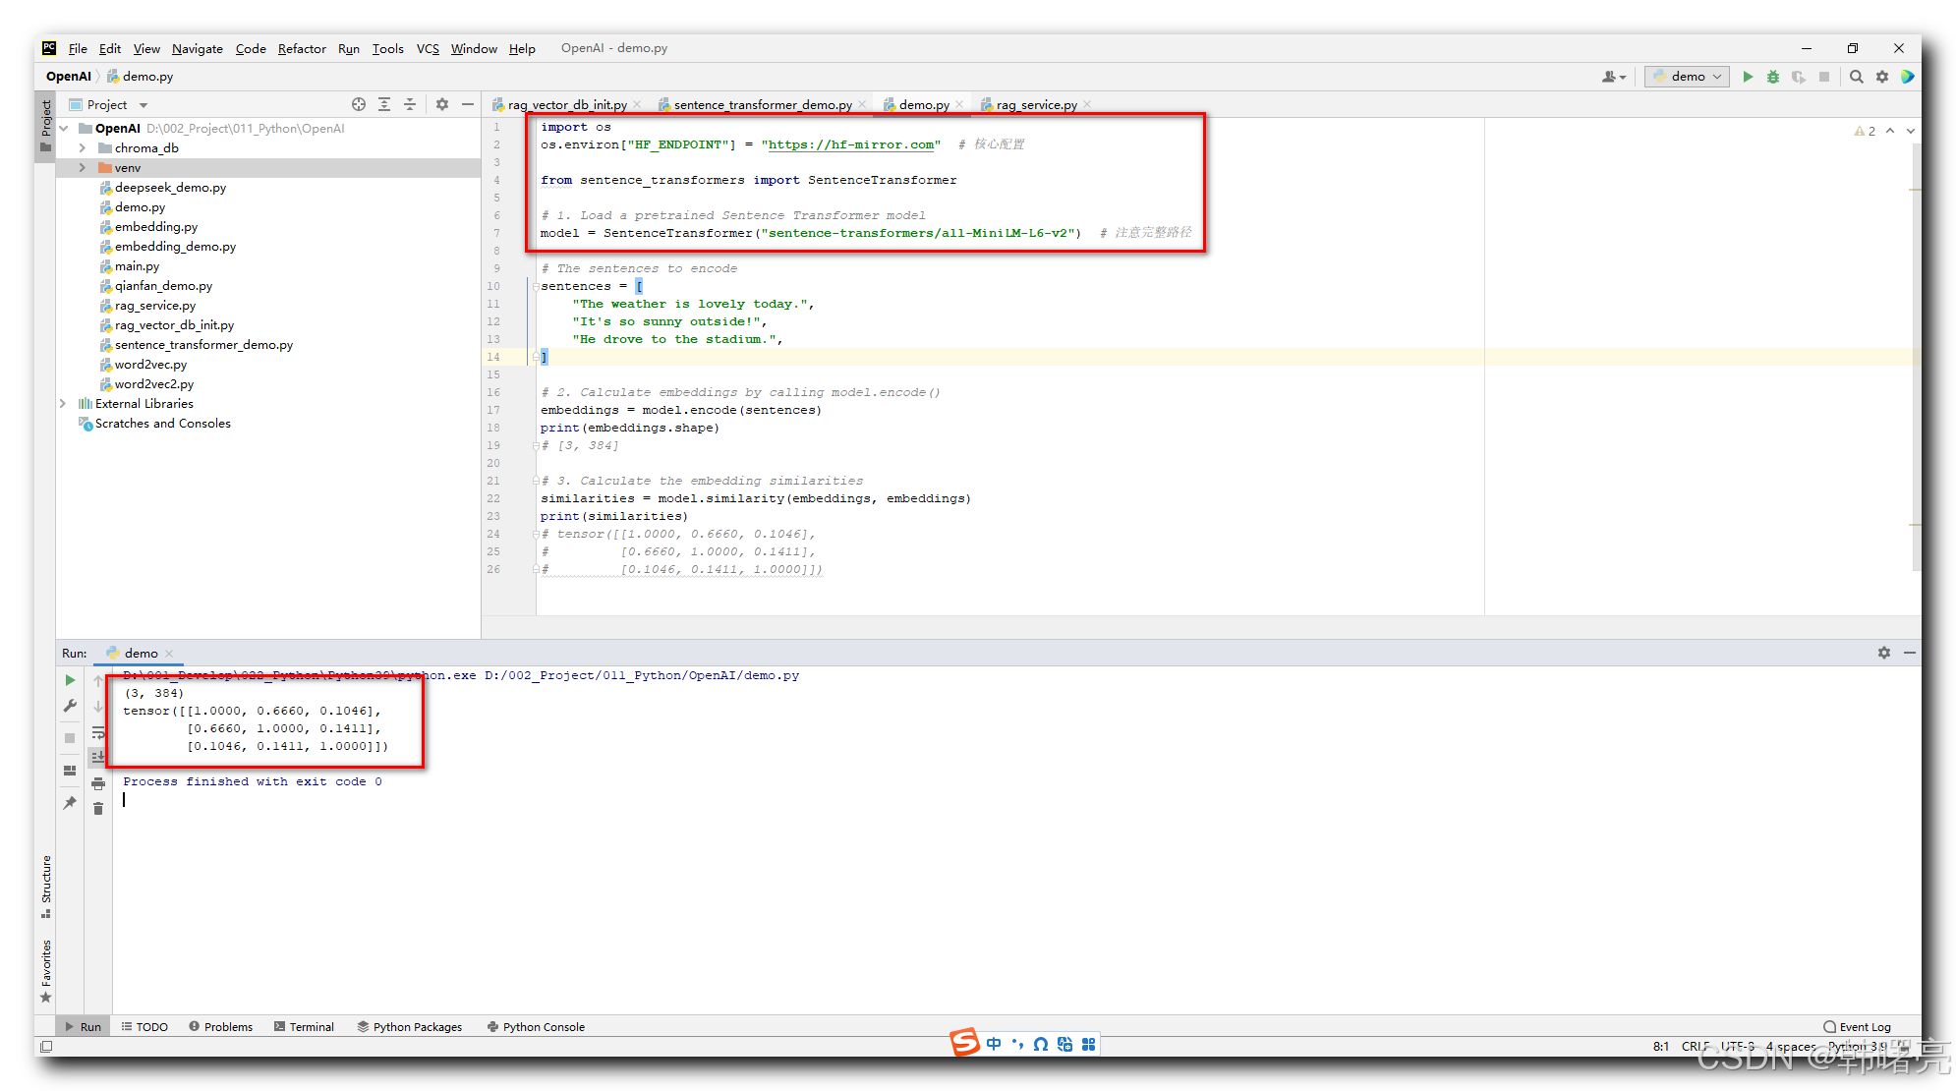
Task: Open the Refactor menu
Action: click(x=301, y=48)
